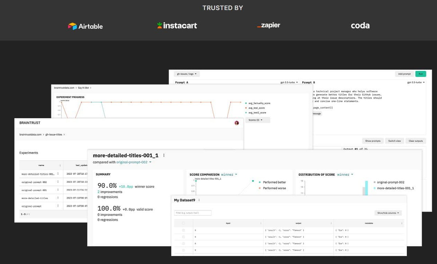Click more-detailed-titles-001_1 in distribution legend

point(393,188)
